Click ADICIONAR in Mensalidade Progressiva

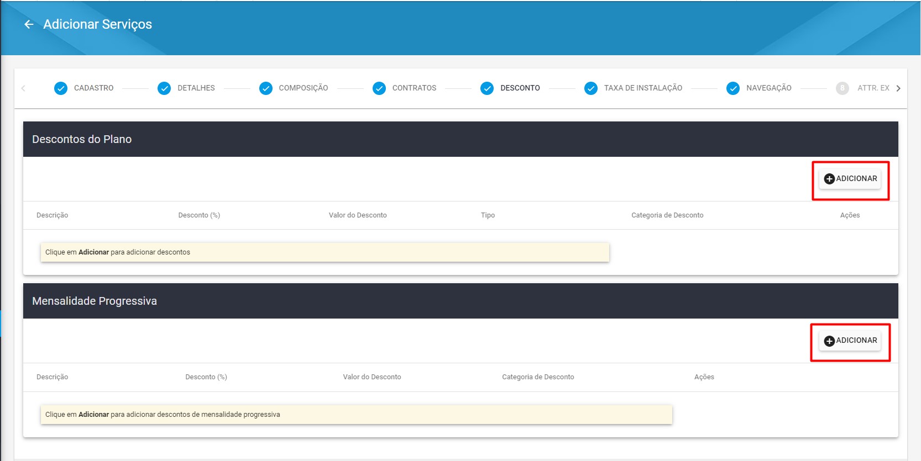(x=850, y=341)
